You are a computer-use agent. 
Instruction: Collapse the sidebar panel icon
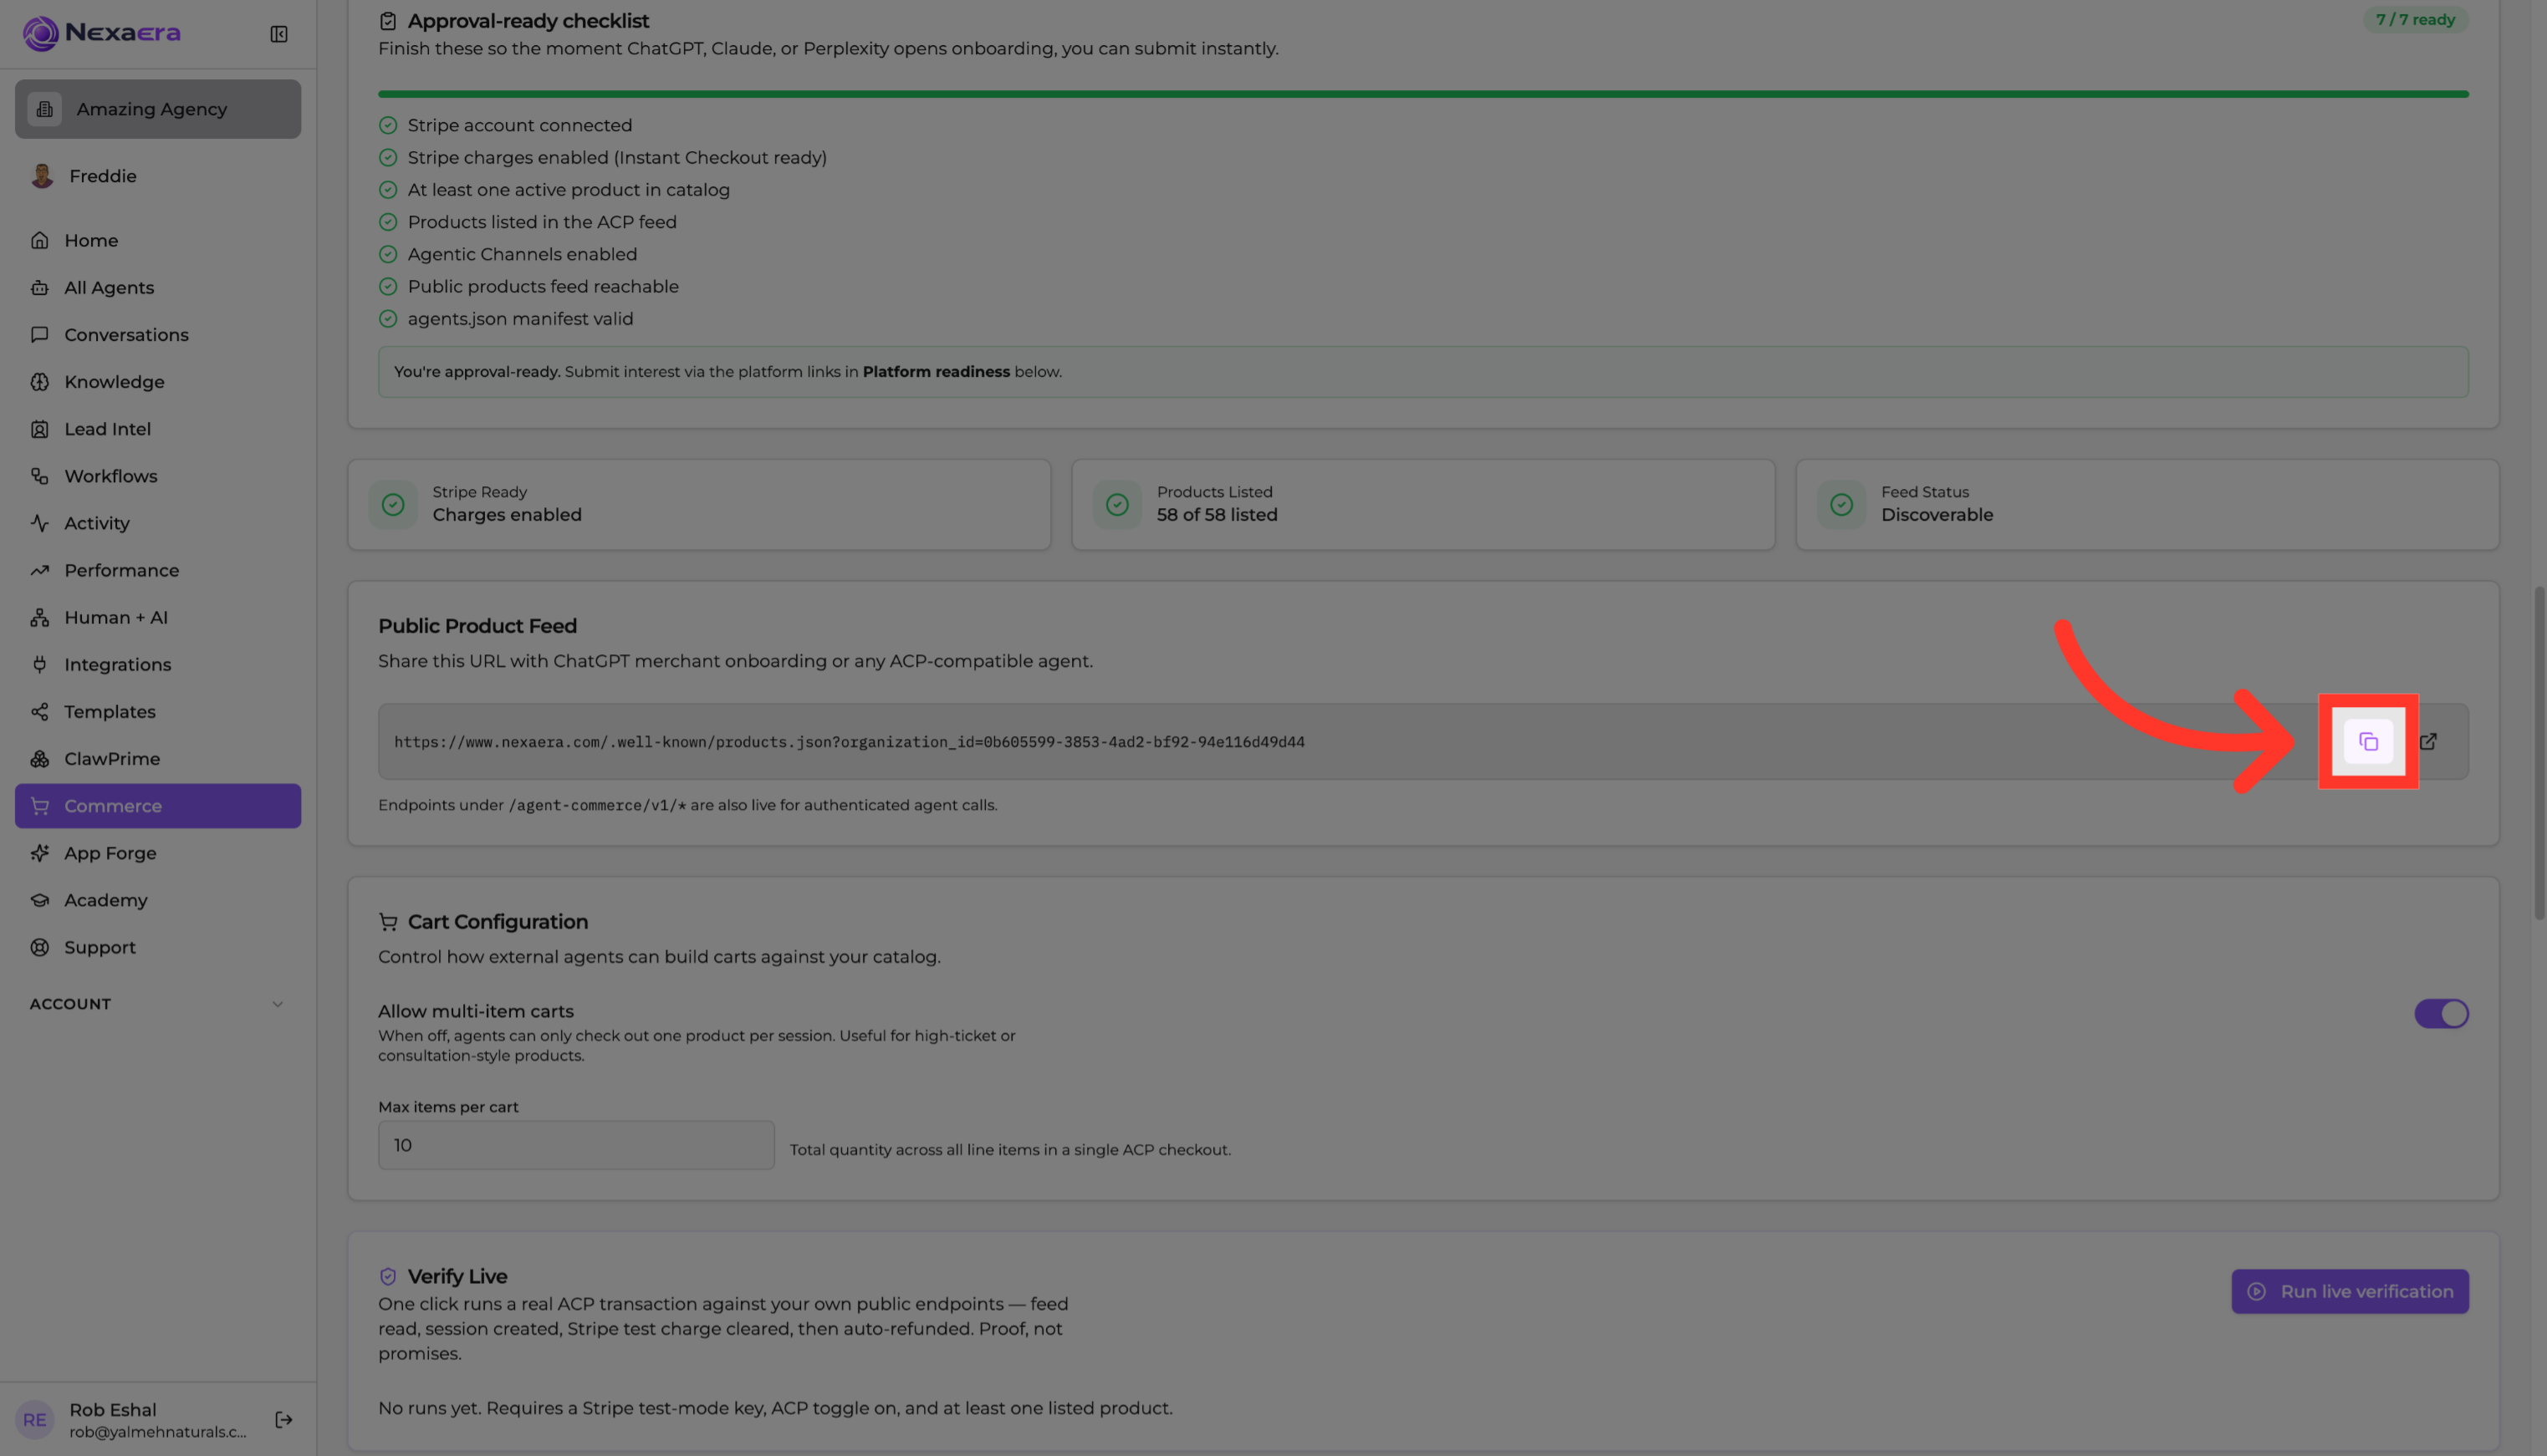coord(279,34)
